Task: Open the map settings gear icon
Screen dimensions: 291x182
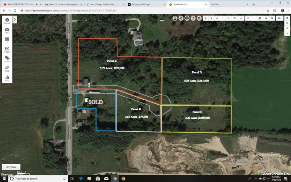Action: point(199,18)
